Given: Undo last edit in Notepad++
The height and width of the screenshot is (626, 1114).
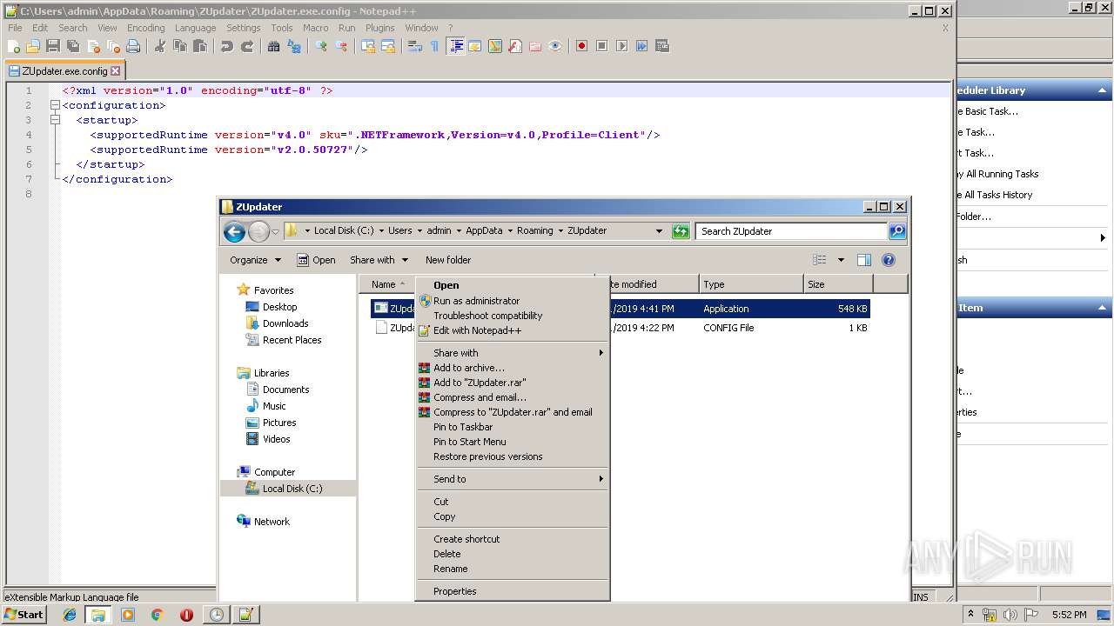Looking at the screenshot, I should [x=227, y=46].
